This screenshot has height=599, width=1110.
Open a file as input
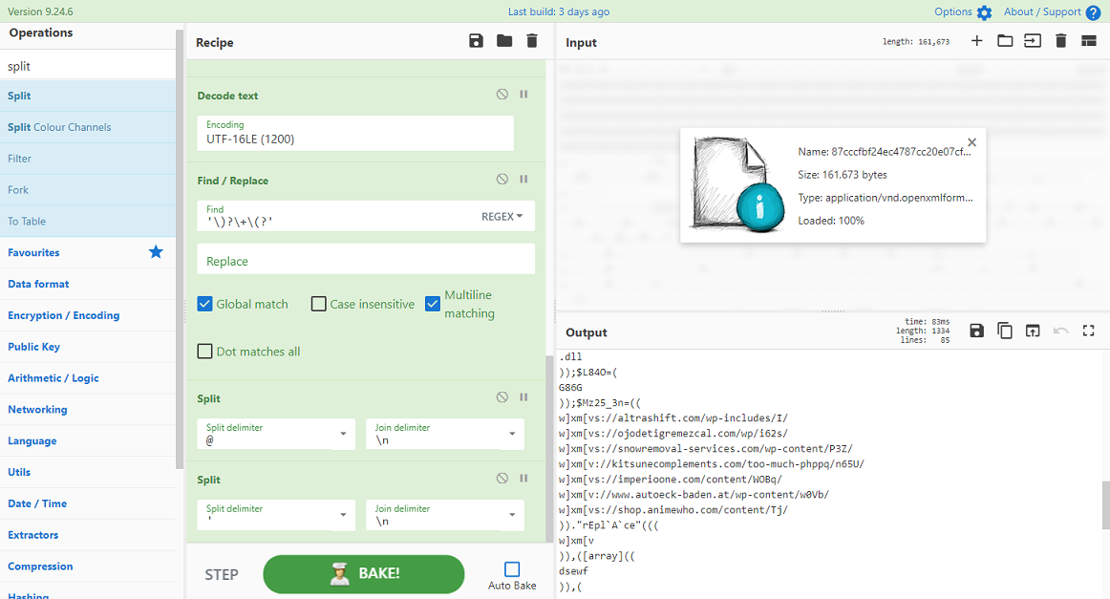[1033, 41]
